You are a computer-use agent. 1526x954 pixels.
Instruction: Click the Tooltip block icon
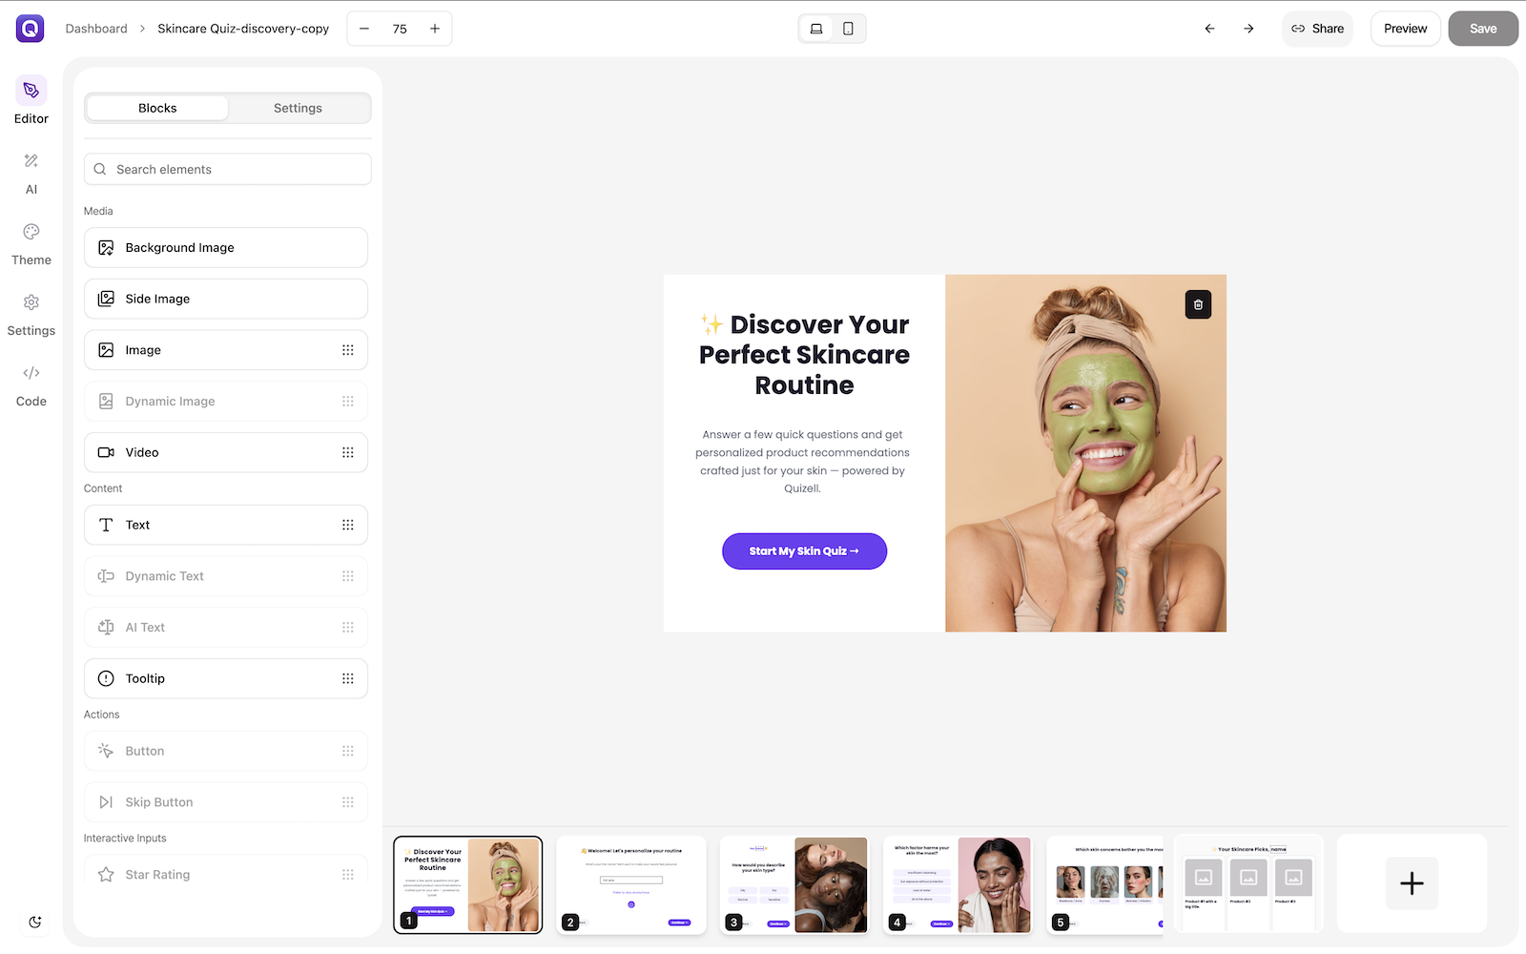[x=106, y=678]
